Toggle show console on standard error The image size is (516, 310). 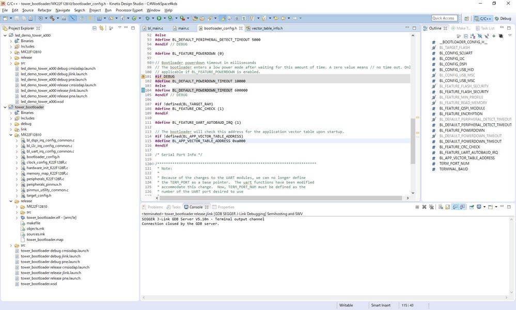[x=462, y=207]
